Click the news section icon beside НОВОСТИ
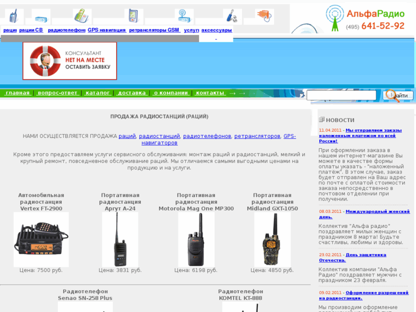The width and height of the screenshot is (416, 312). (322, 120)
